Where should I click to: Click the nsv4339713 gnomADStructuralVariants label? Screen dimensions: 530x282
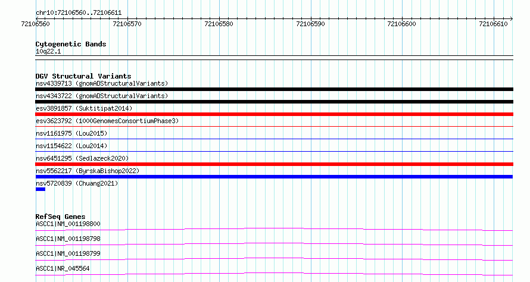[x=102, y=83]
